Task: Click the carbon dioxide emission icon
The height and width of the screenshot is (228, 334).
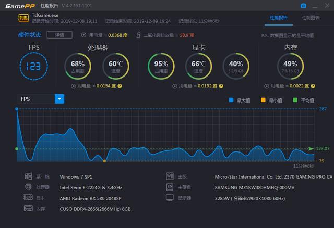Action: click(x=138, y=35)
